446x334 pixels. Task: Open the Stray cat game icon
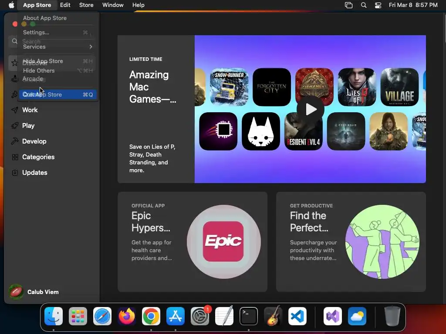[261, 131]
